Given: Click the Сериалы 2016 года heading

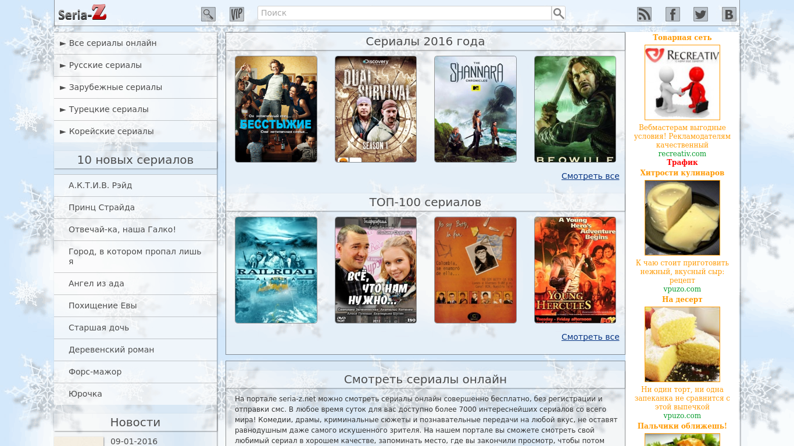Looking at the screenshot, I should click(x=425, y=41).
